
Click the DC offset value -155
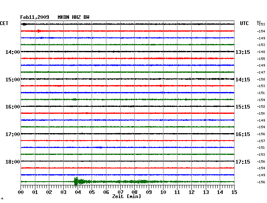[261, 59]
